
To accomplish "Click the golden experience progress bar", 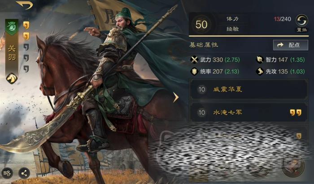I will tap(249, 36).
